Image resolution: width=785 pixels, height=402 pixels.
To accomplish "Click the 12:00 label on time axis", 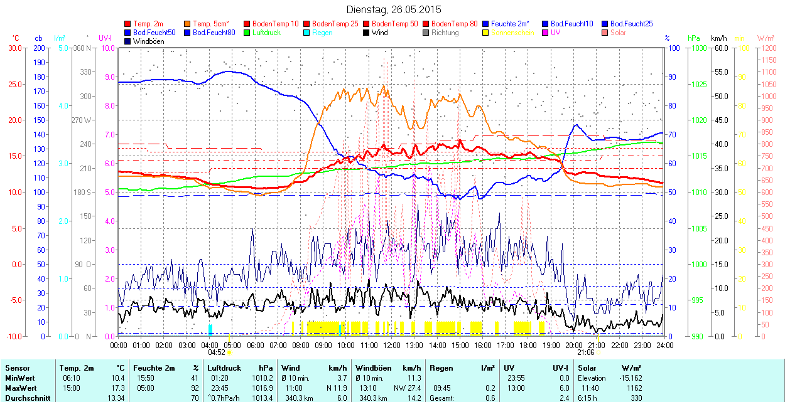I will click(391, 345).
